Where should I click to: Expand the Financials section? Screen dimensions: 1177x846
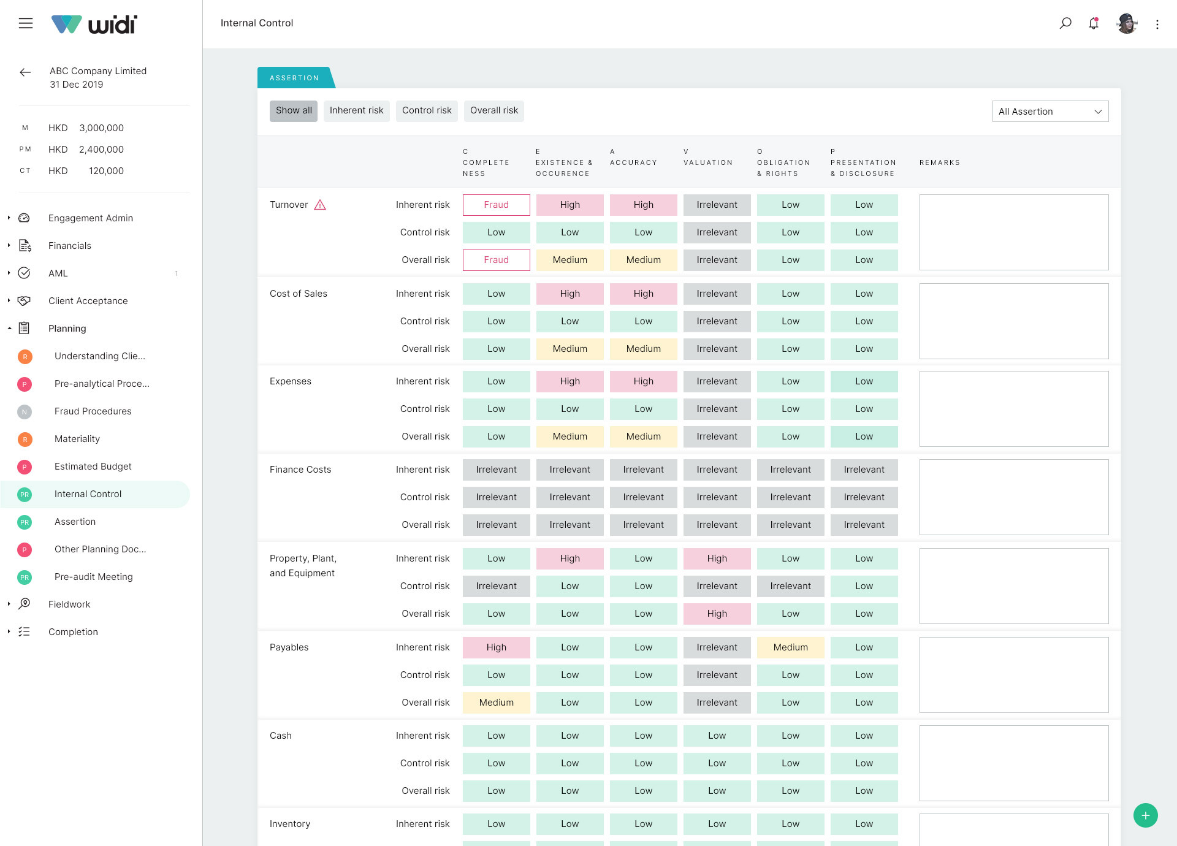[9, 245]
